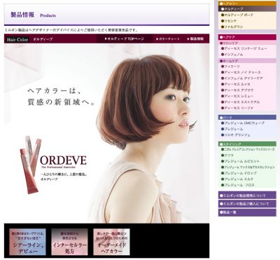The image size is (280, 260).
Task: Open 製品情報 tab in maroon bar
Action: [195, 39]
